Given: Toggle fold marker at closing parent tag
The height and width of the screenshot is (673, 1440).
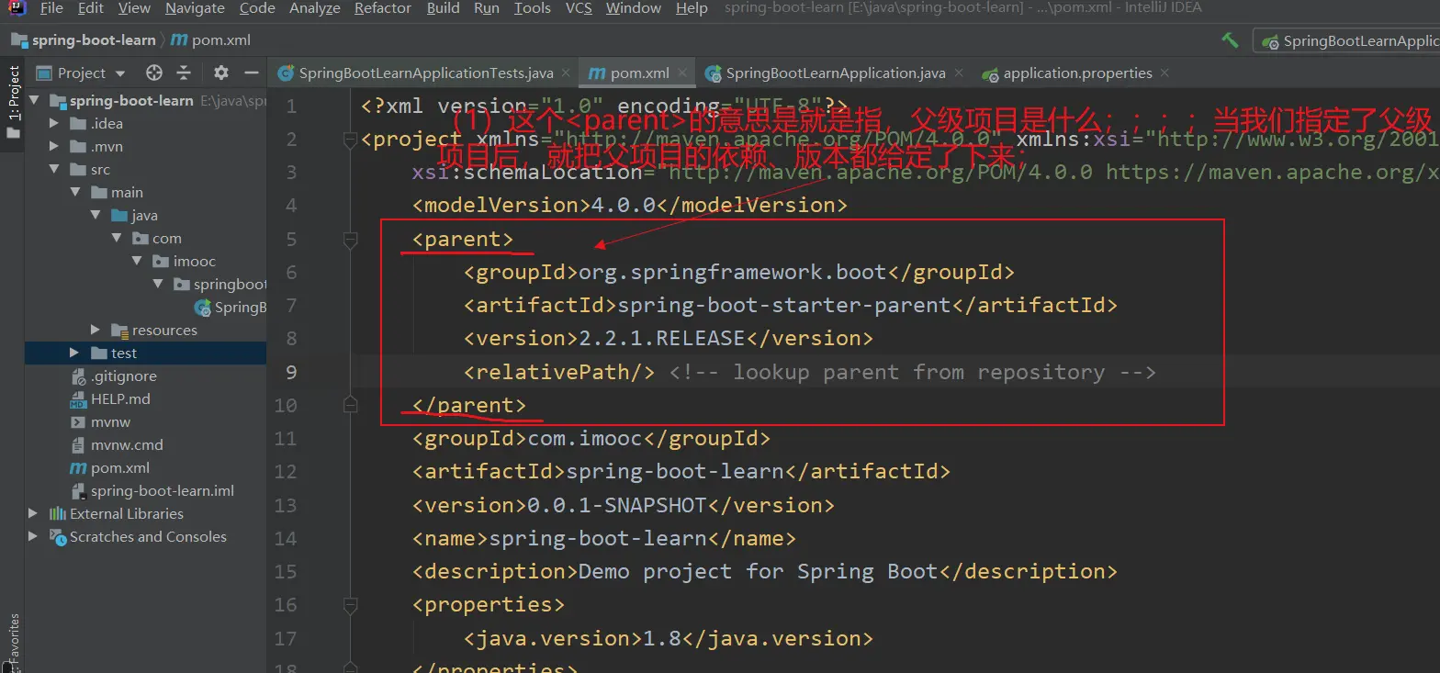Looking at the screenshot, I should coord(350,405).
